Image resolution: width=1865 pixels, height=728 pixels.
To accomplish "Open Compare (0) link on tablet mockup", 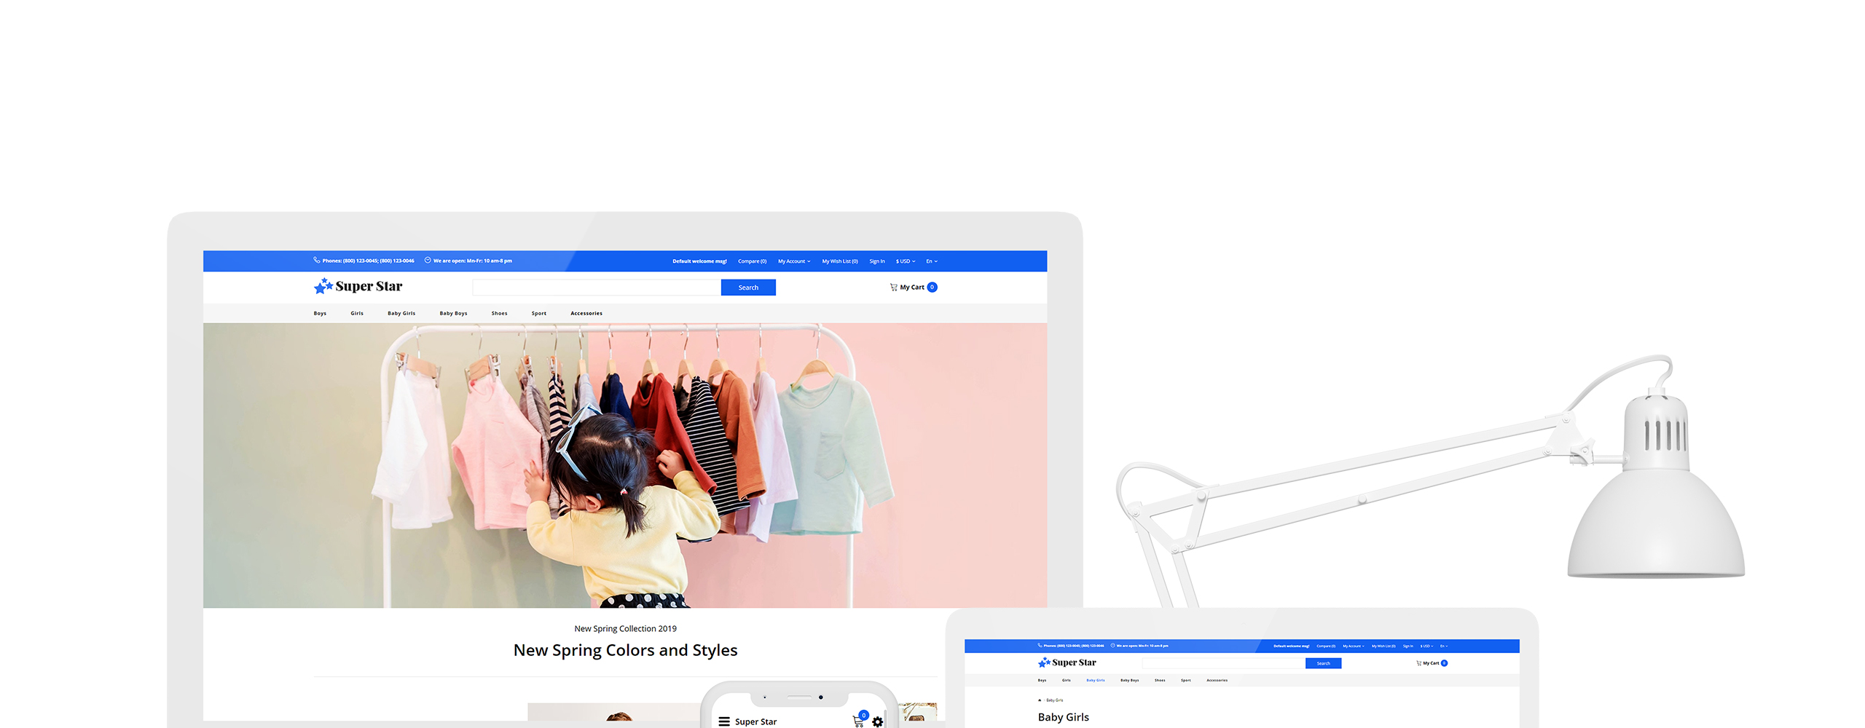I will pyautogui.click(x=1326, y=646).
